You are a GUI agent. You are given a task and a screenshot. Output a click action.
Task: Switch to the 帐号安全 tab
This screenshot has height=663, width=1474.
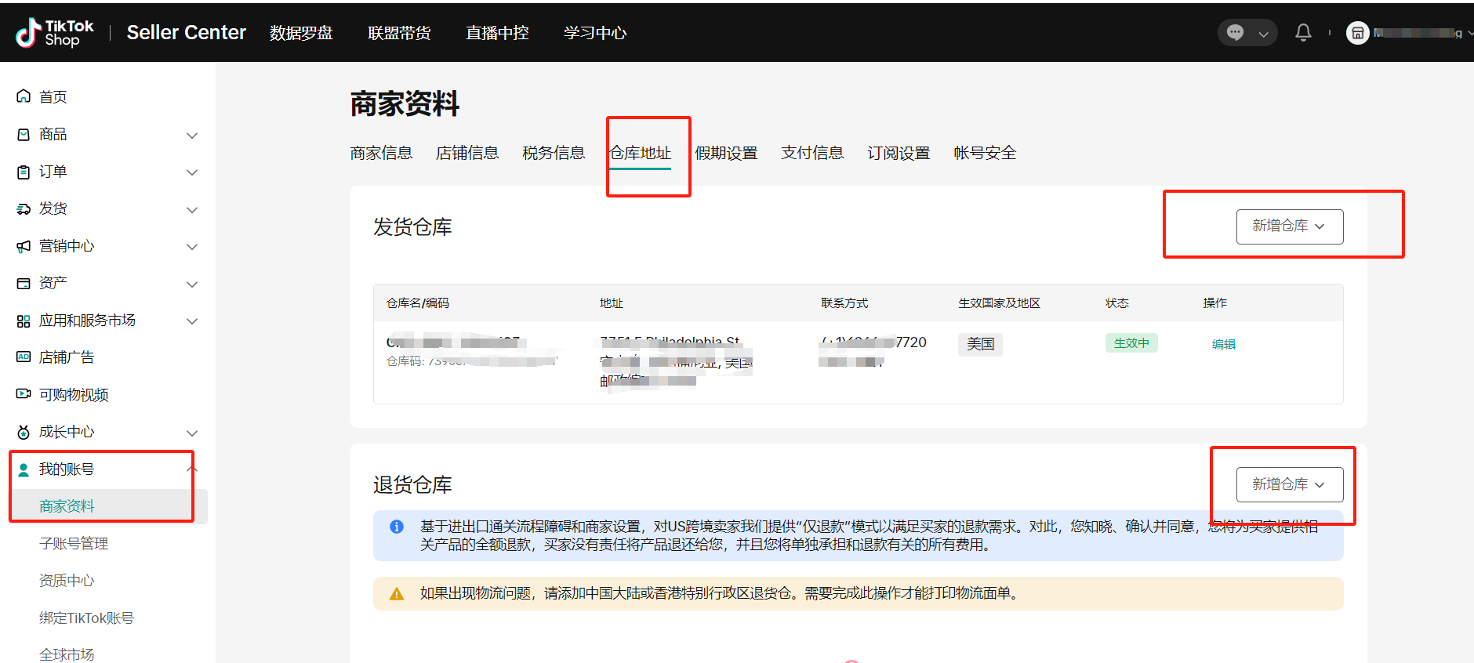[x=985, y=153]
